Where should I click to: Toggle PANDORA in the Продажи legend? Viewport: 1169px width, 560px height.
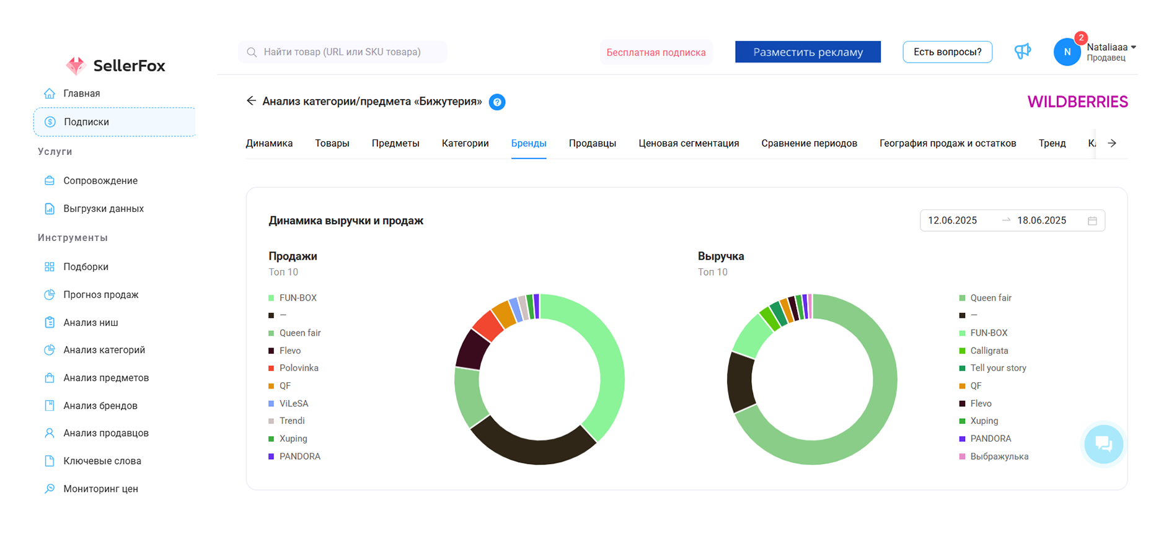coord(294,457)
